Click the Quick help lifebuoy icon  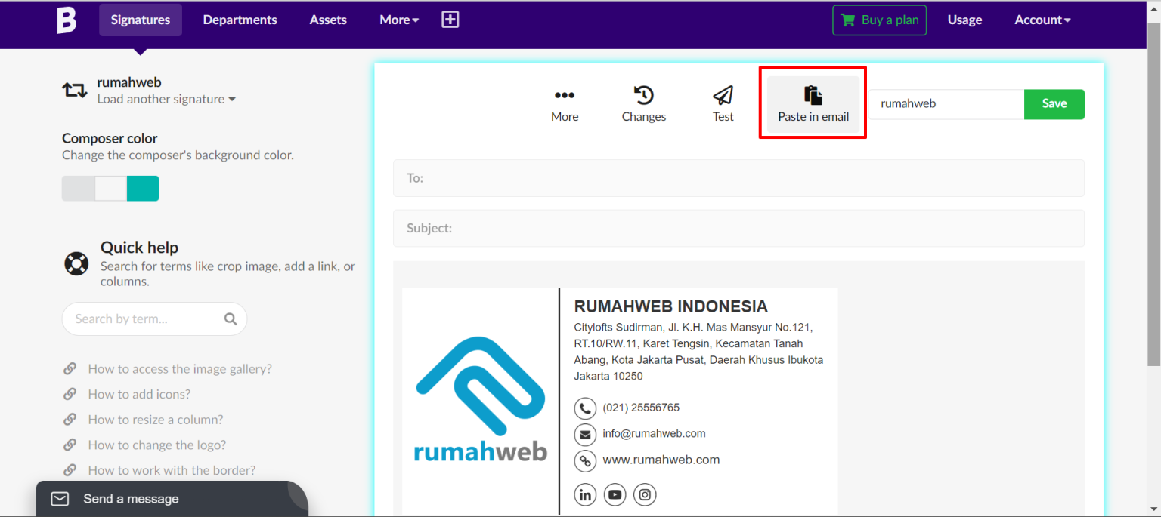point(76,263)
